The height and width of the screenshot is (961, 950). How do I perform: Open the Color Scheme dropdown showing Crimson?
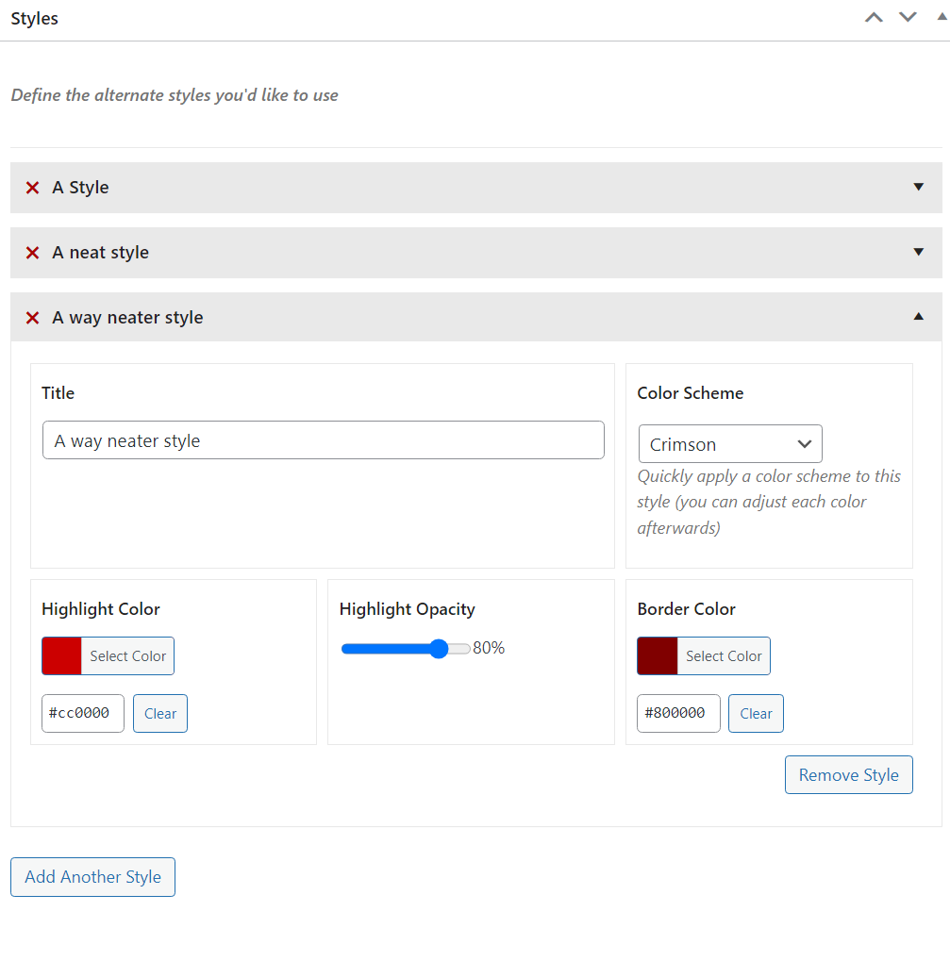[730, 444]
